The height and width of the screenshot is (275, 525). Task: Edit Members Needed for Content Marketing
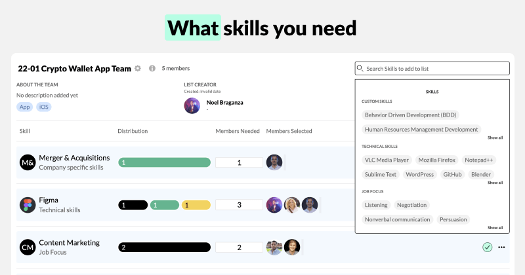coord(239,247)
